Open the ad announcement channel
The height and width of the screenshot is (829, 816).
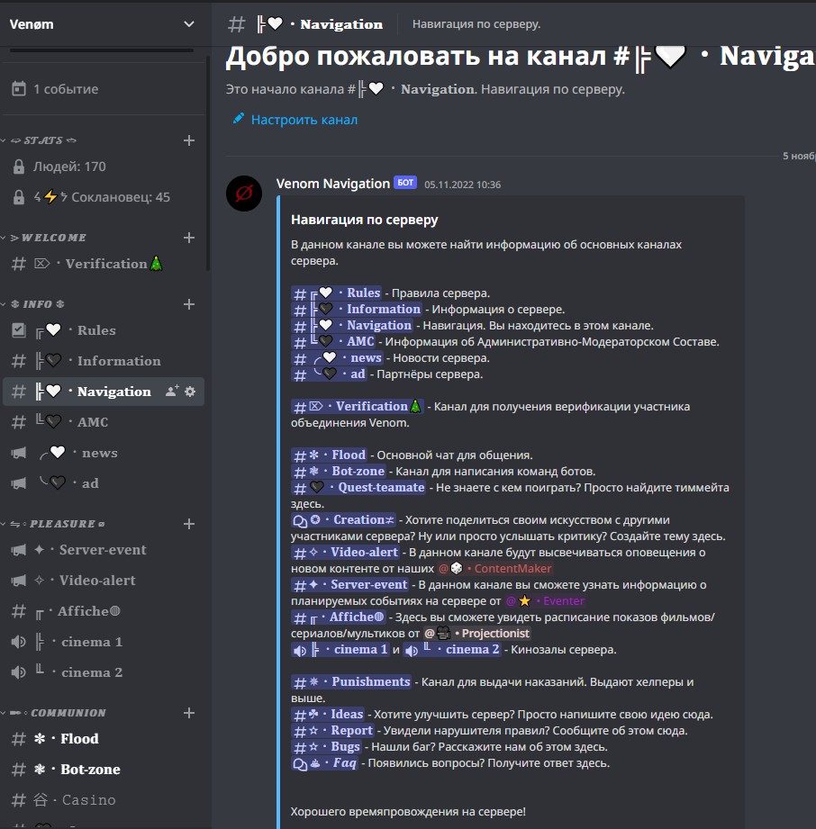[104, 483]
